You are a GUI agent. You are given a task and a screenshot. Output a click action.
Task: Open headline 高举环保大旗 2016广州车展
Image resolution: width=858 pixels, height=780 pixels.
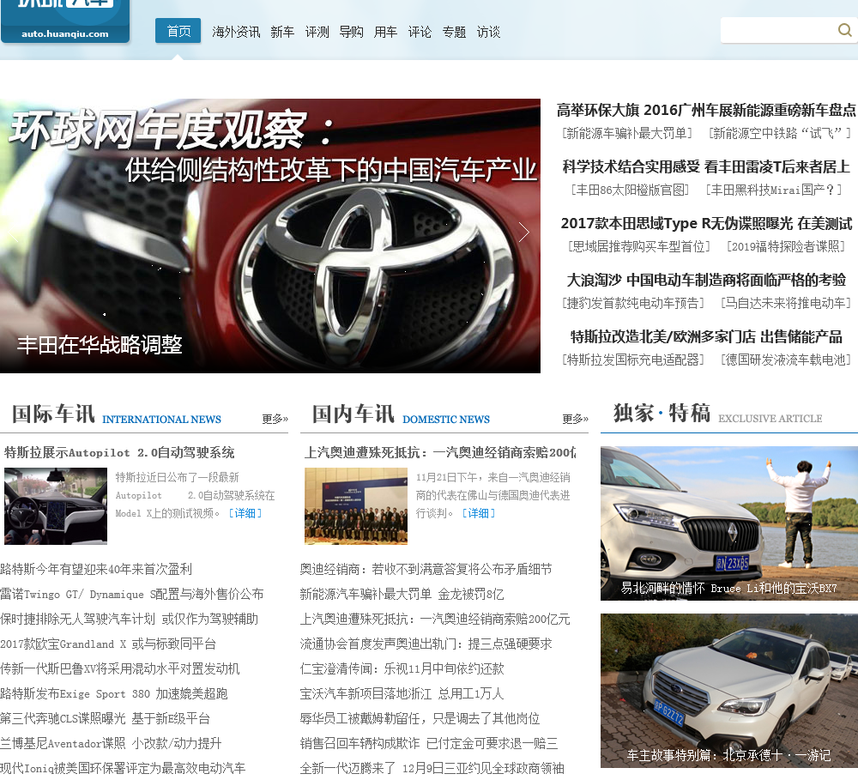pyautogui.click(x=706, y=110)
